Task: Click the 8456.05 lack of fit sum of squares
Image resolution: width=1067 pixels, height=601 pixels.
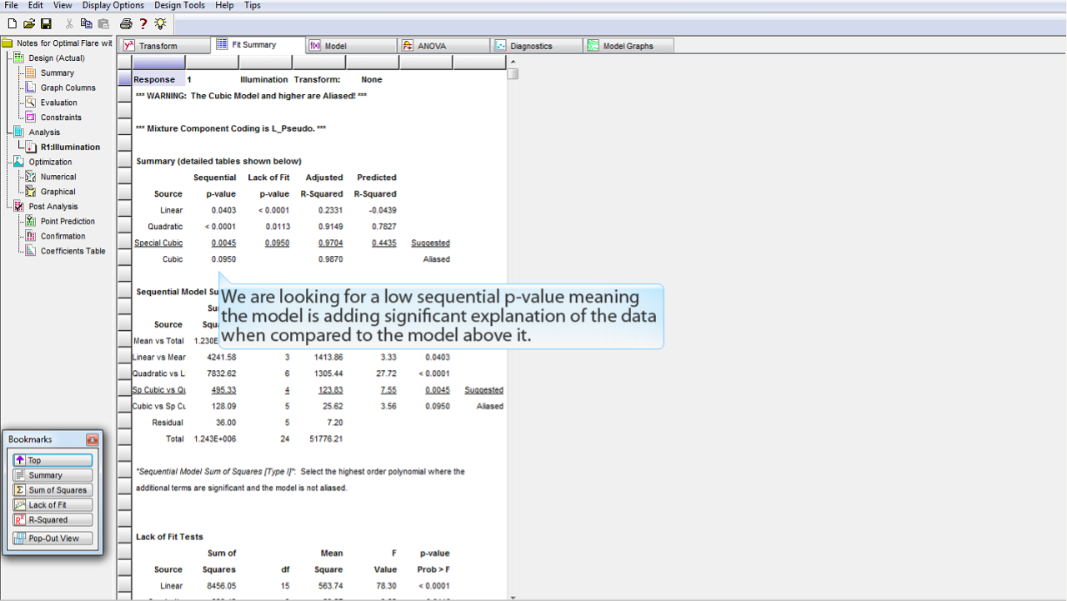Action: tap(221, 586)
